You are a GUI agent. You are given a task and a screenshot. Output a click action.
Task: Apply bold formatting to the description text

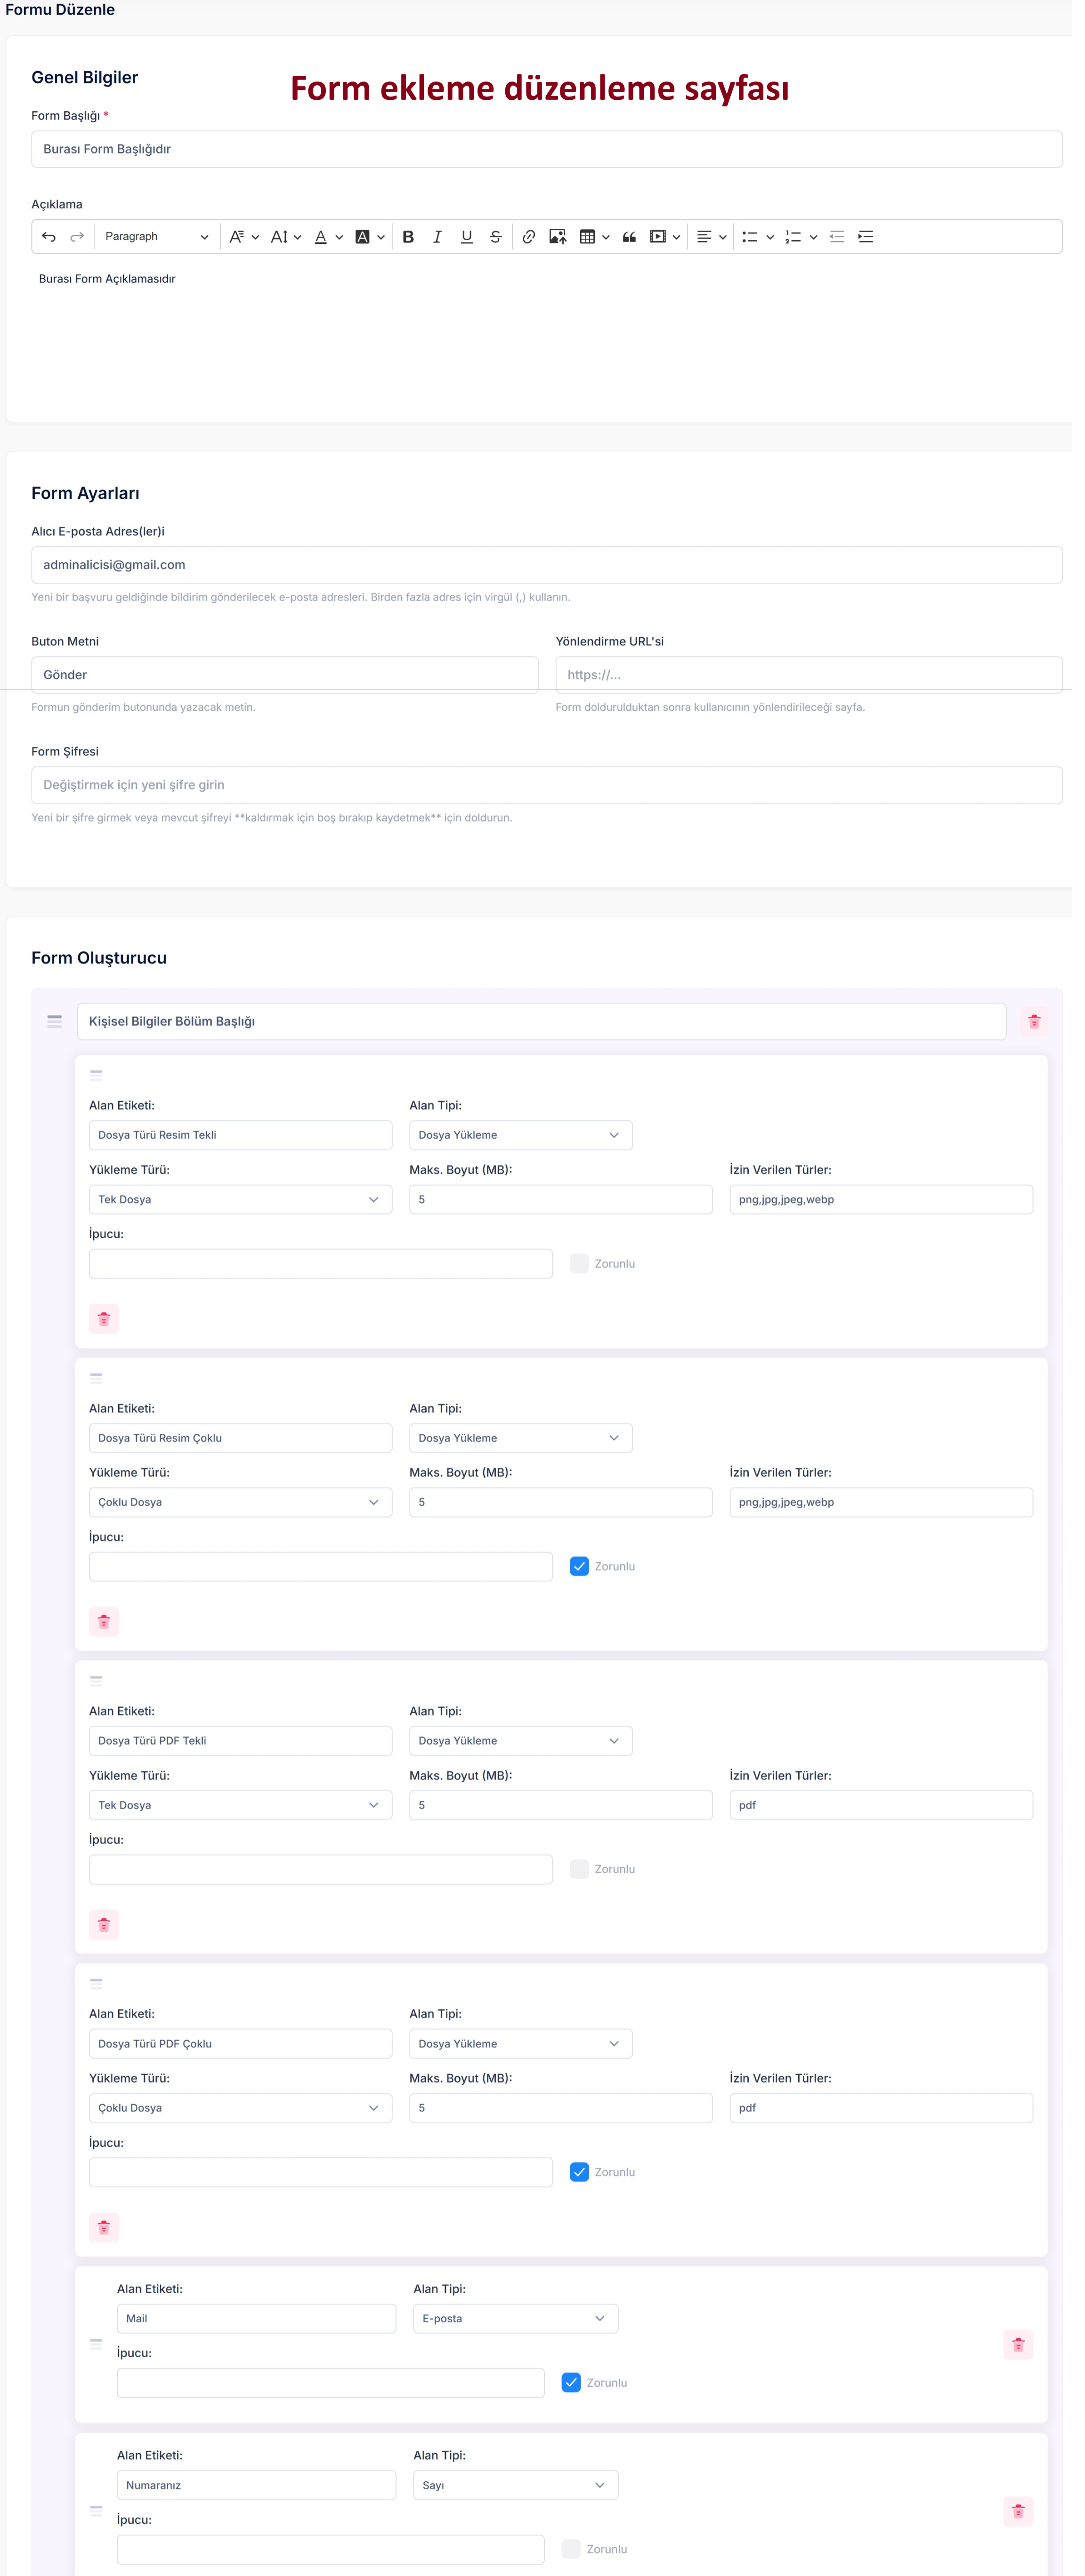tap(408, 236)
